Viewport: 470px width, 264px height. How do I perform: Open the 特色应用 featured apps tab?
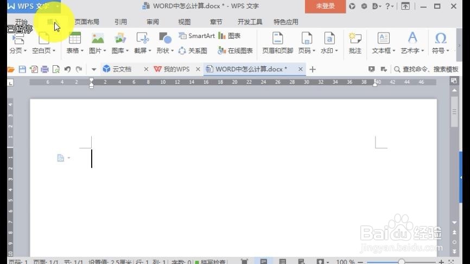(x=286, y=22)
